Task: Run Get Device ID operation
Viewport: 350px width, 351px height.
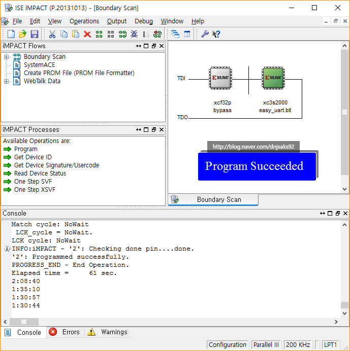Action: click(33, 157)
